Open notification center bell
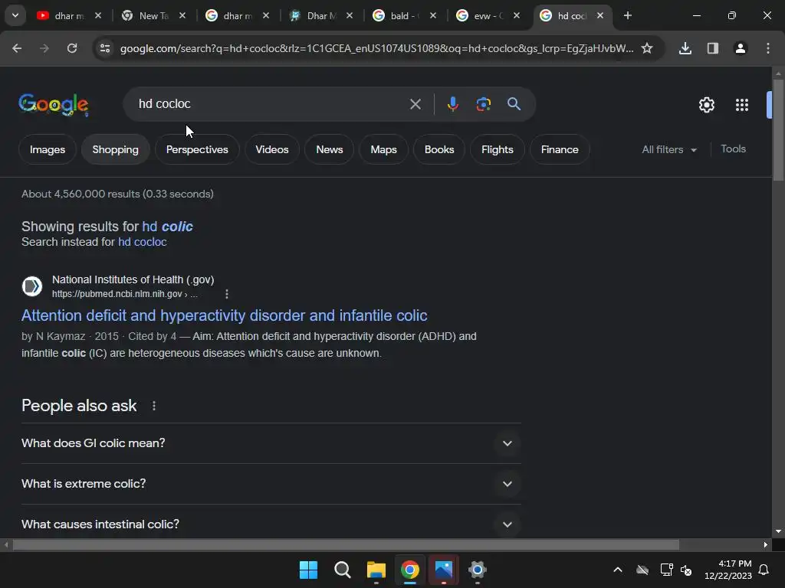The image size is (785, 588). pos(764,570)
